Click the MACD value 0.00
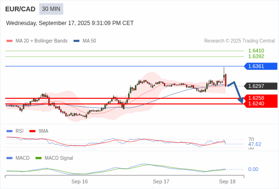Viewport: 279px width, 189px height. coord(253,169)
